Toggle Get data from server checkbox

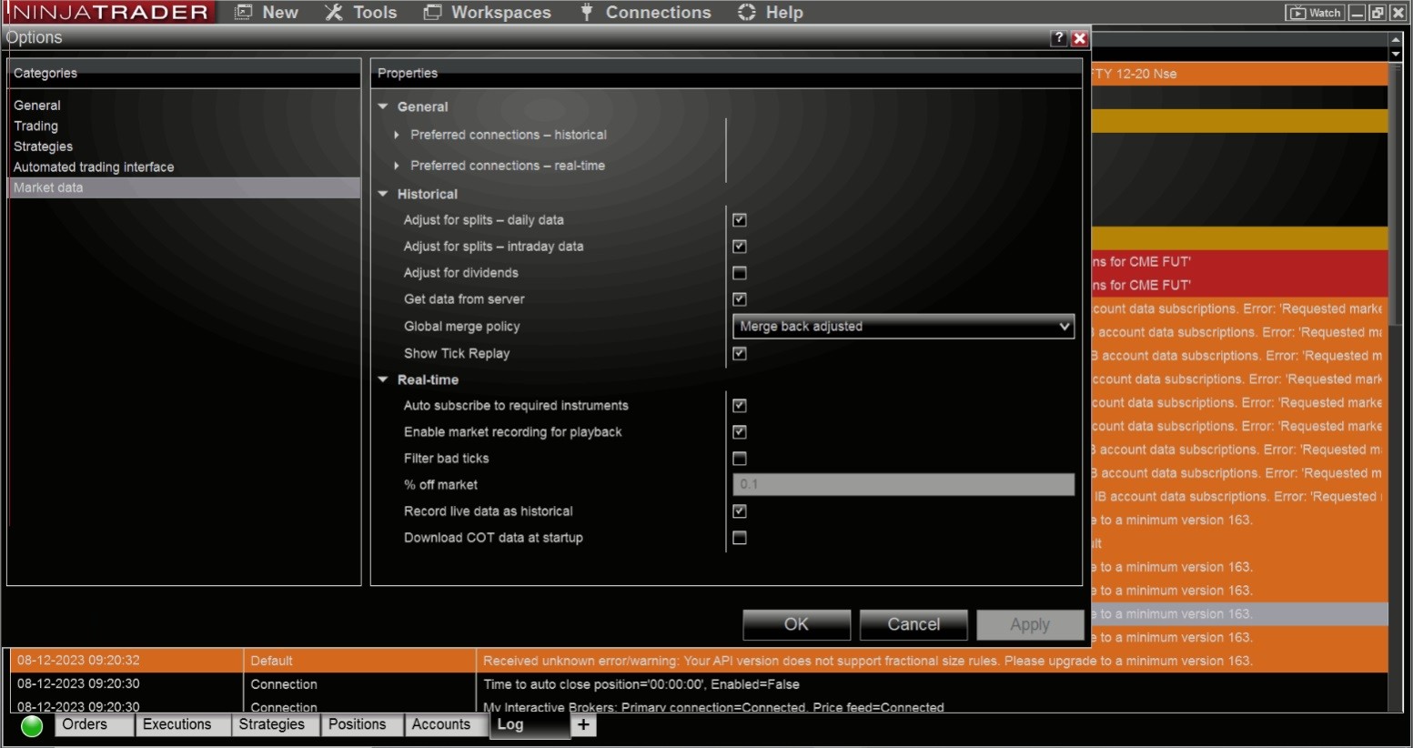coord(740,299)
